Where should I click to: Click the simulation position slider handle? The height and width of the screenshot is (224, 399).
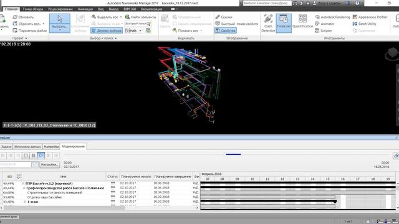click(233, 154)
